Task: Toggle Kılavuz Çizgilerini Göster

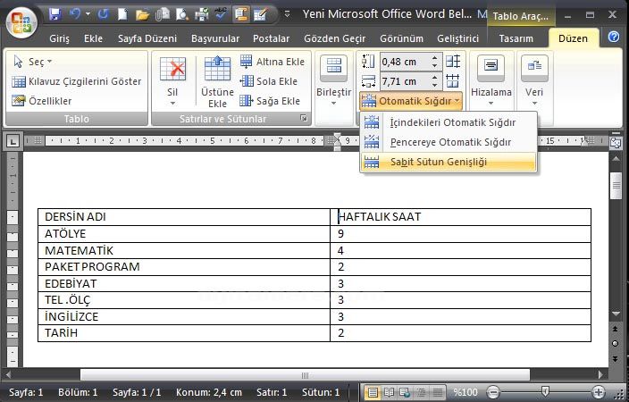Action: [x=76, y=81]
